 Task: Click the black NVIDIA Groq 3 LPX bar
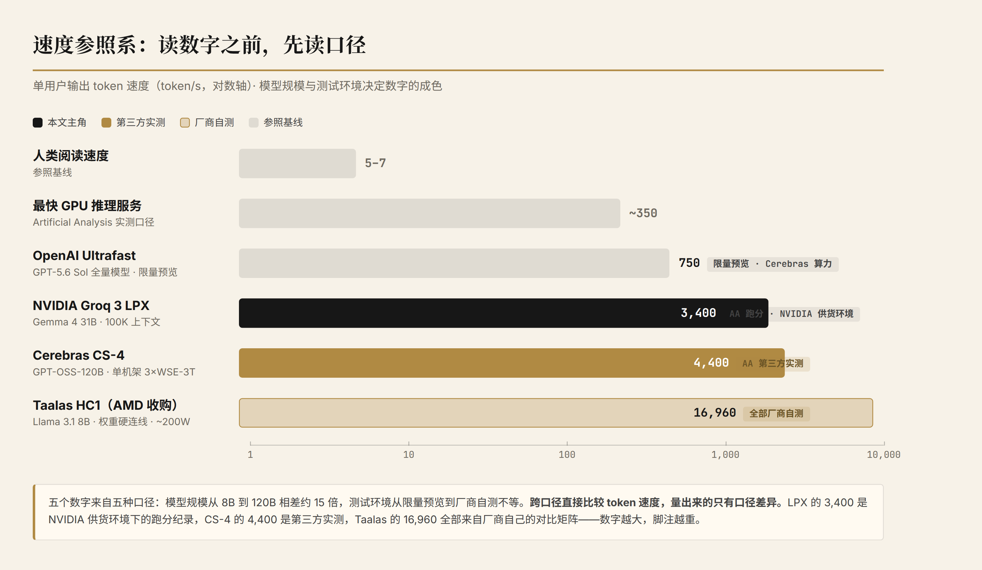pos(503,313)
